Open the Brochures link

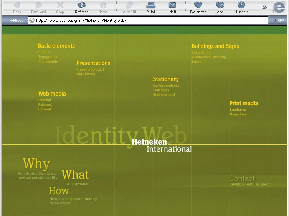point(238,110)
